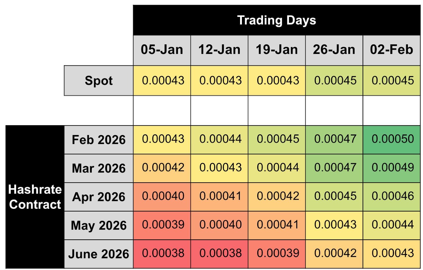The width and height of the screenshot is (423, 270).
Task: Click the Mar 2026 row label
Action: coord(99,168)
